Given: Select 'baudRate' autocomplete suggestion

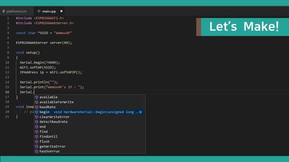Looking at the screenshot, I should [x=90, y=107].
